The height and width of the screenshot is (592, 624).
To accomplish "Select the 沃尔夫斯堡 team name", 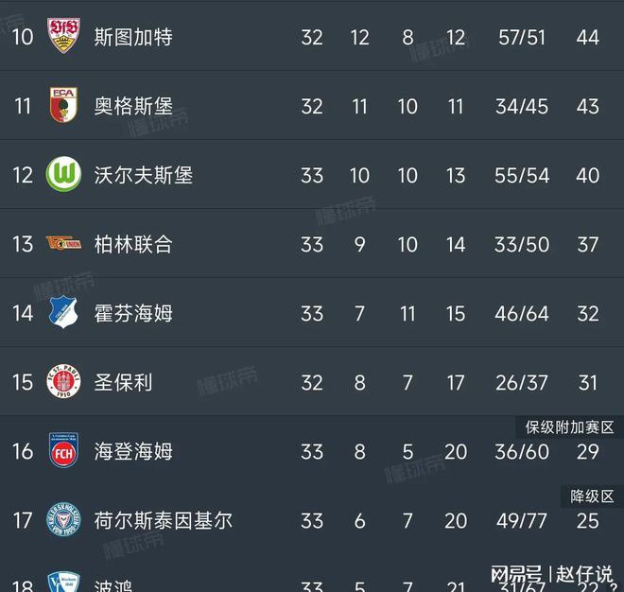I will tap(144, 175).
